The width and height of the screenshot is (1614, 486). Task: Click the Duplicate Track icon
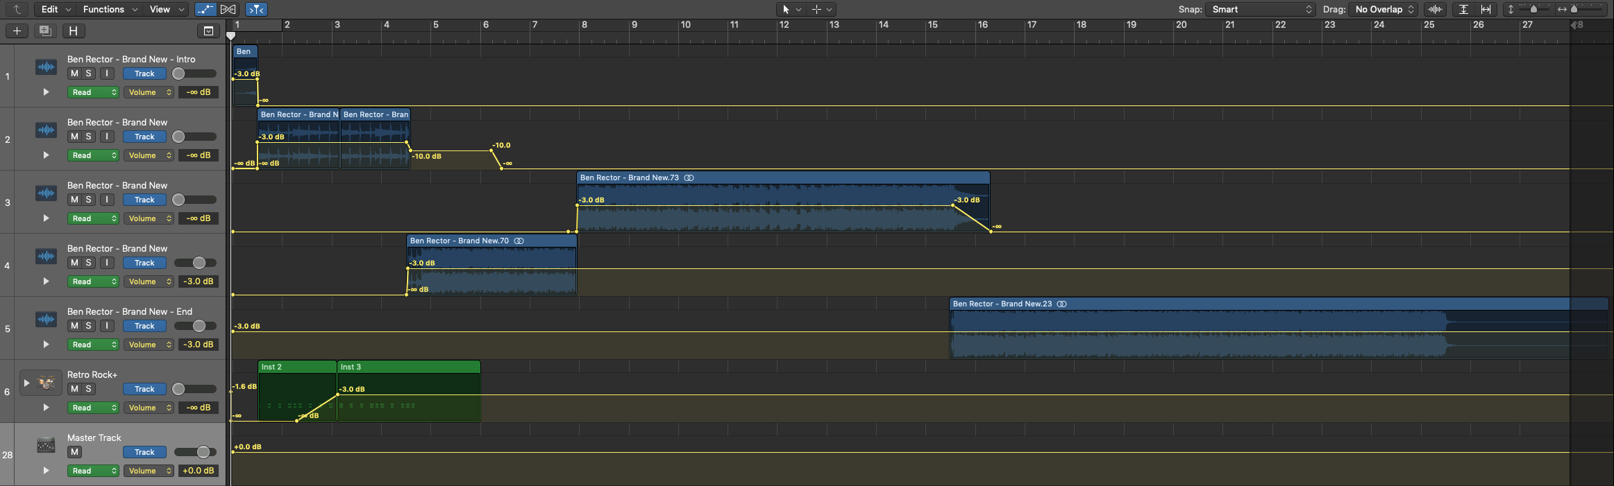[x=45, y=31]
